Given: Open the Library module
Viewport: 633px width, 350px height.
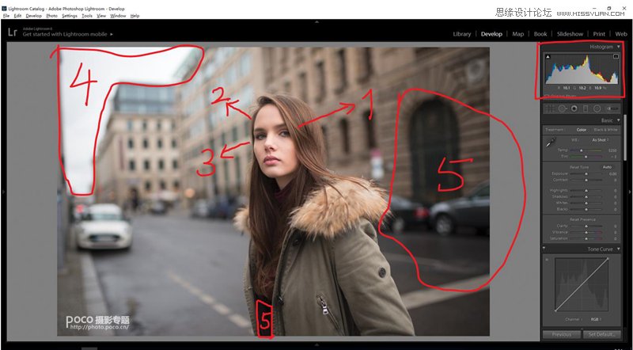Looking at the screenshot, I should [461, 34].
